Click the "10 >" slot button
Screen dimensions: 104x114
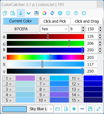(x=42, y=100)
